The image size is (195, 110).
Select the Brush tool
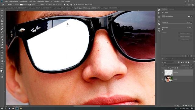coord(2,32)
